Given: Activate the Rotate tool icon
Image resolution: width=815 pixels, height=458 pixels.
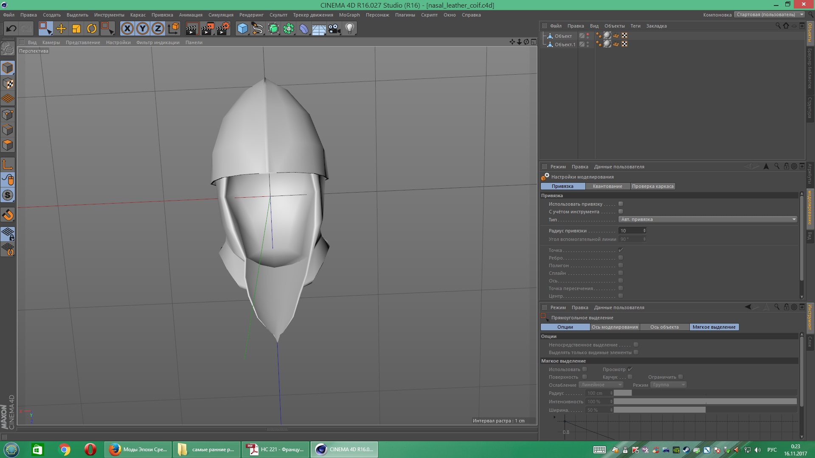Looking at the screenshot, I should pyautogui.click(x=92, y=29).
